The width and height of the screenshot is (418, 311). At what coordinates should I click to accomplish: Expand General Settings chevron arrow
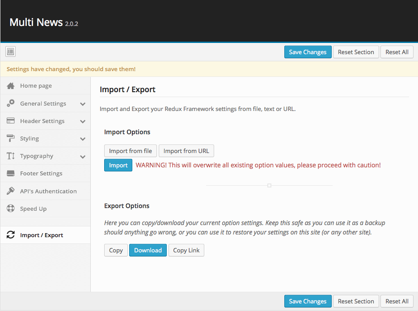[x=83, y=104]
